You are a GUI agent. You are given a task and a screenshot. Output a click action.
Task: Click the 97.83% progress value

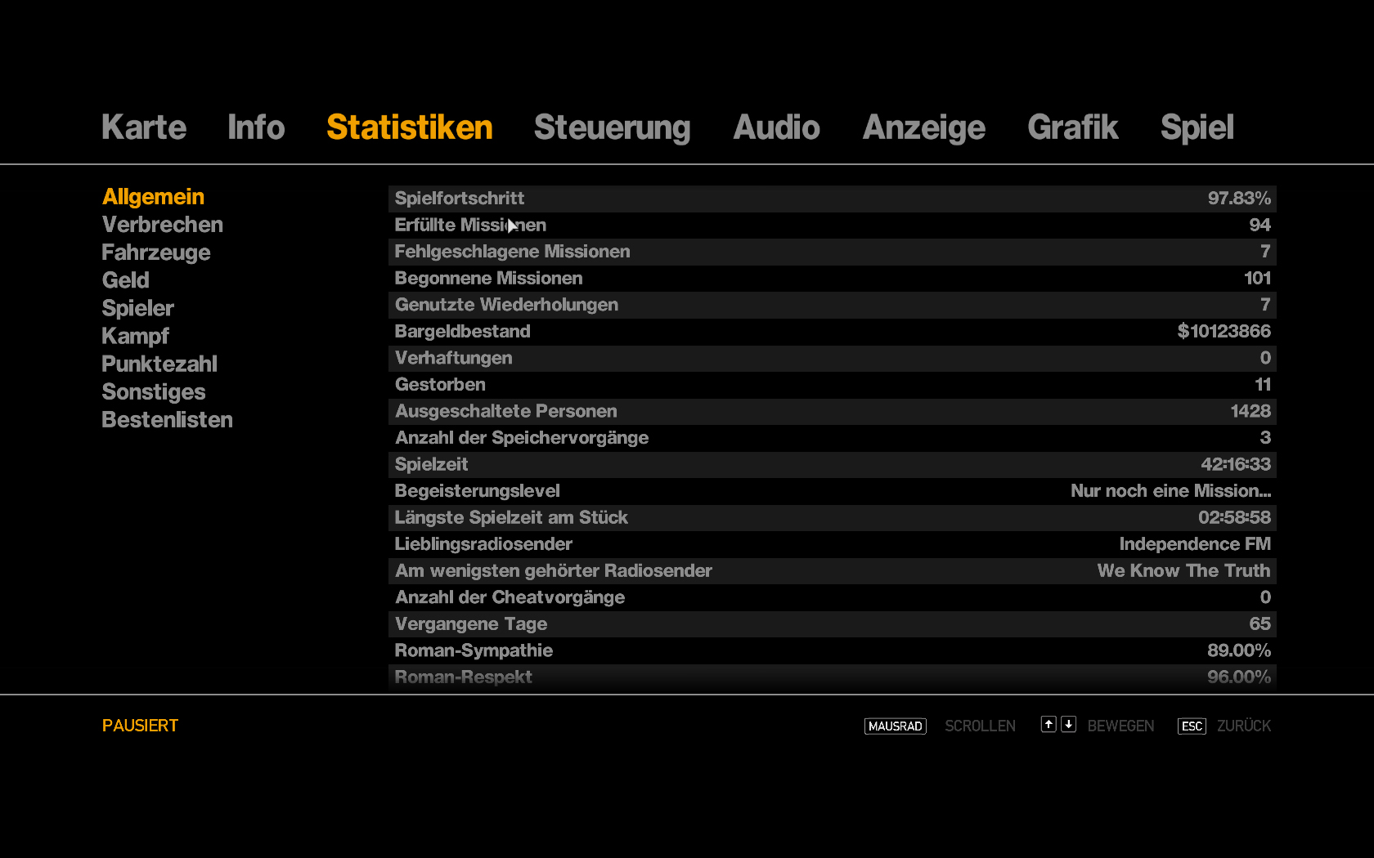(x=1239, y=199)
